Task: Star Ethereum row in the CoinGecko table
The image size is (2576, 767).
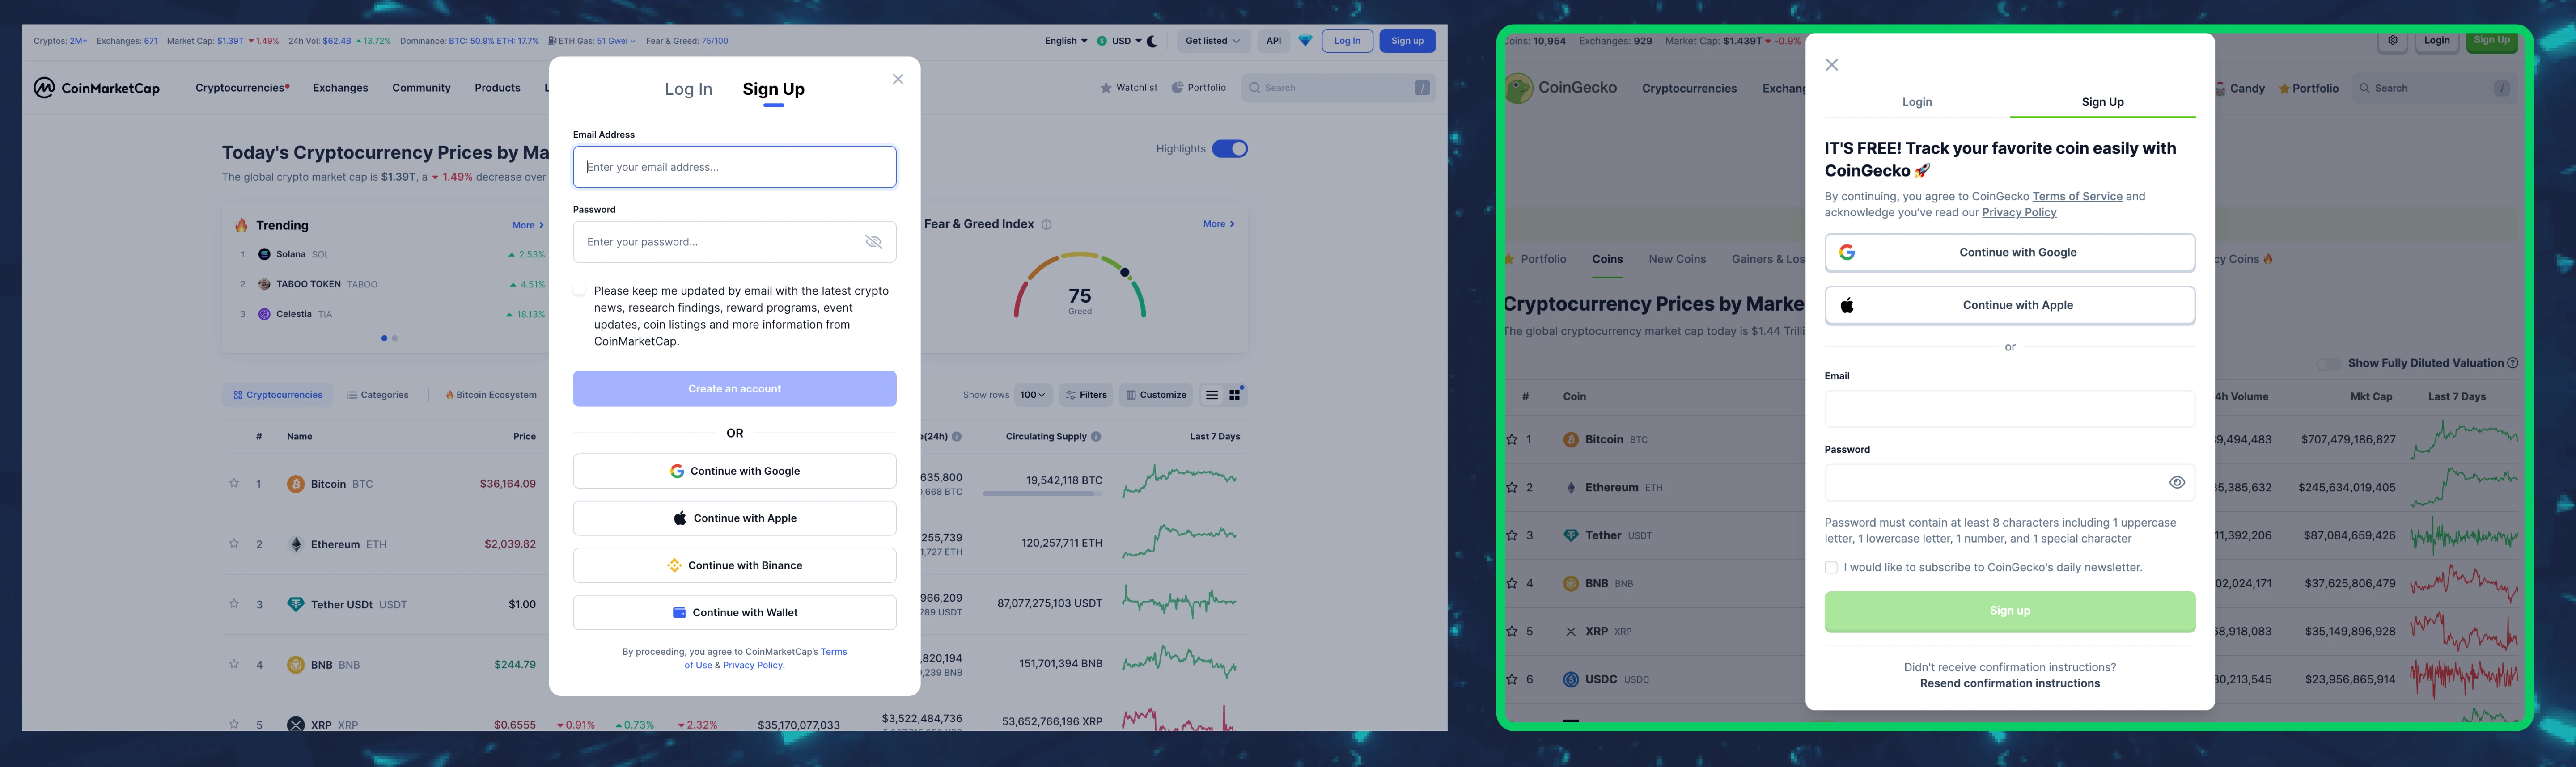Action: coord(1512,487)
